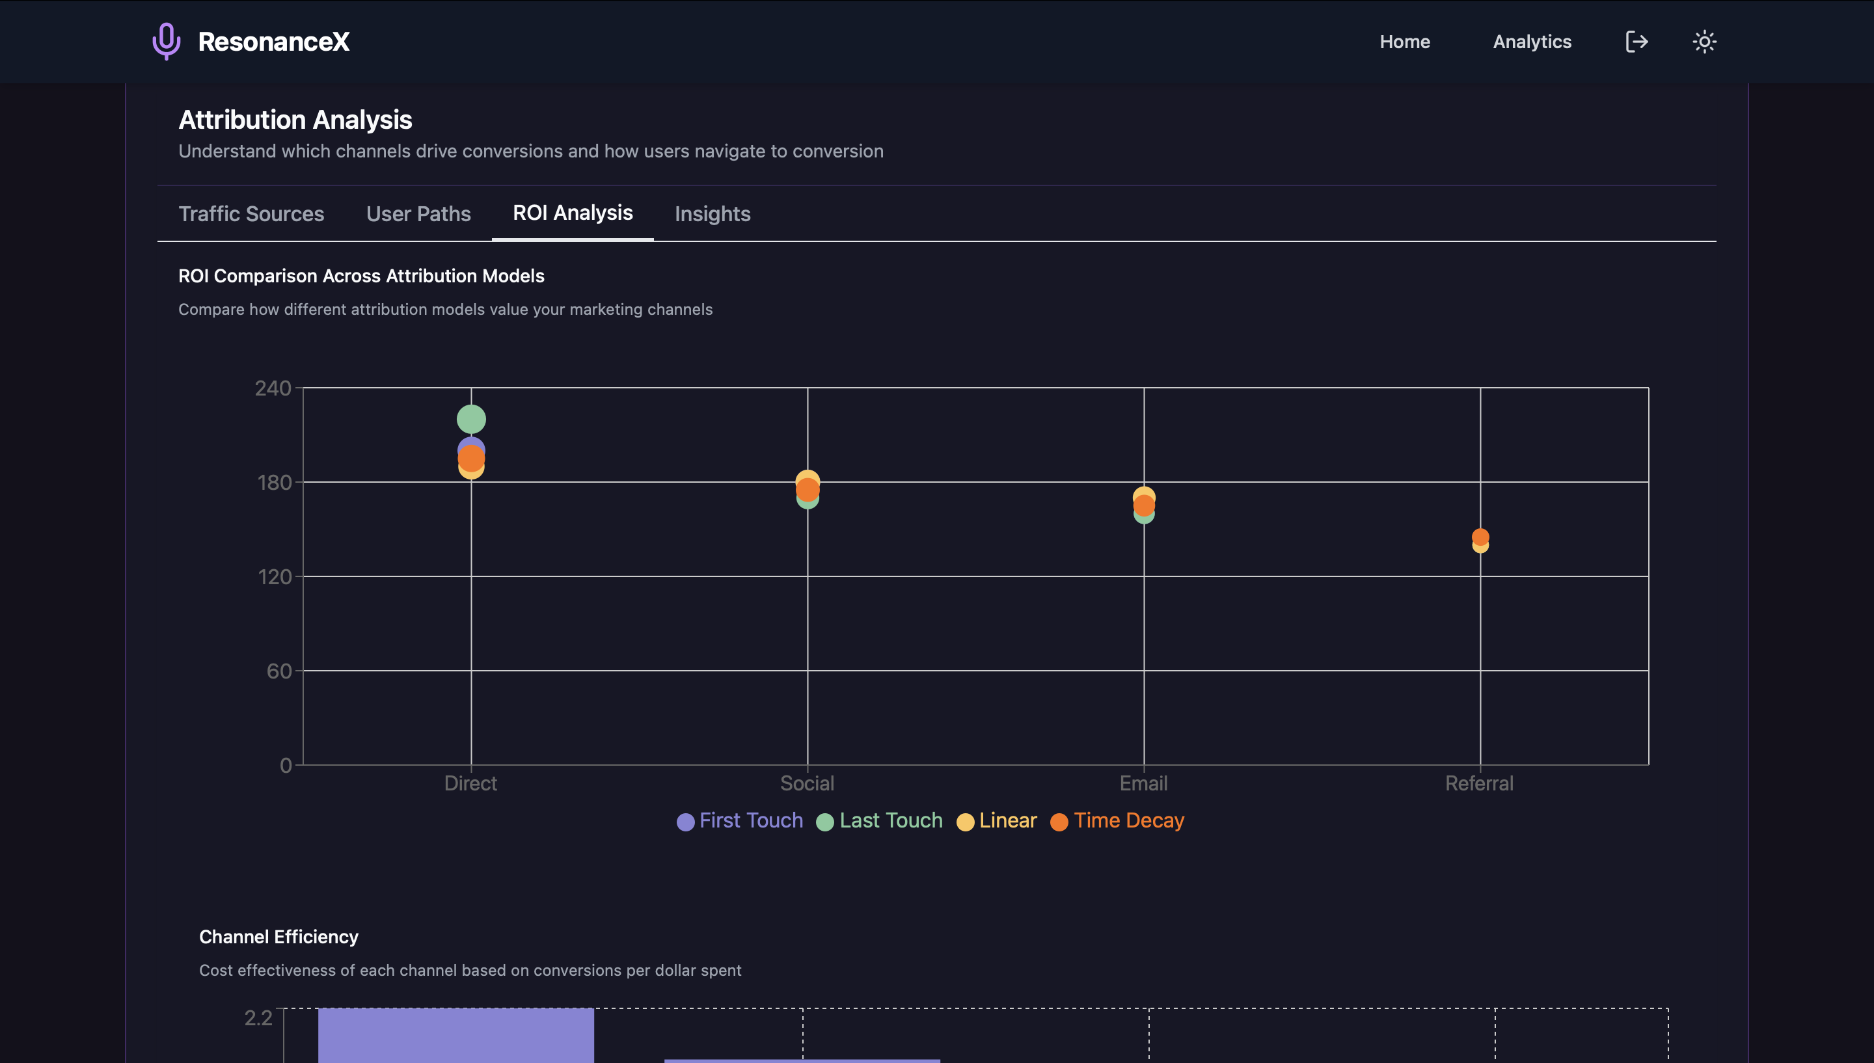Click the 60 y-axis value
Screen dimensions: 1874x1063
279,671
